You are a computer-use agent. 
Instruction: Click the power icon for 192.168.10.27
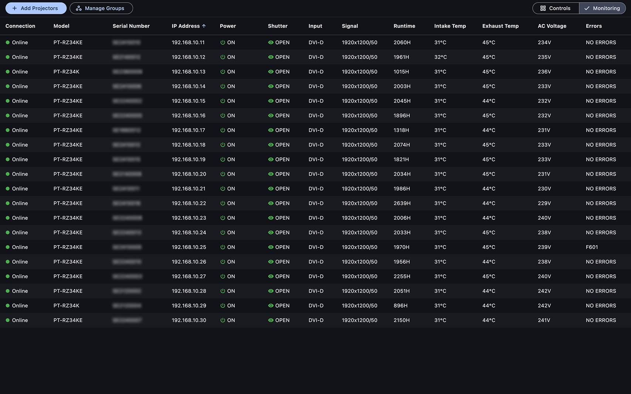pyautogui.click(x=223, y=276)
